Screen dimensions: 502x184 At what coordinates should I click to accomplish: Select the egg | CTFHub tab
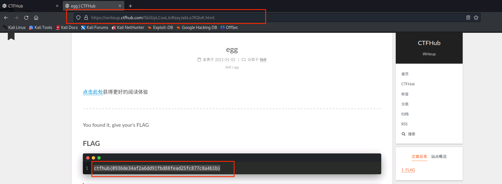pos(93,6)
